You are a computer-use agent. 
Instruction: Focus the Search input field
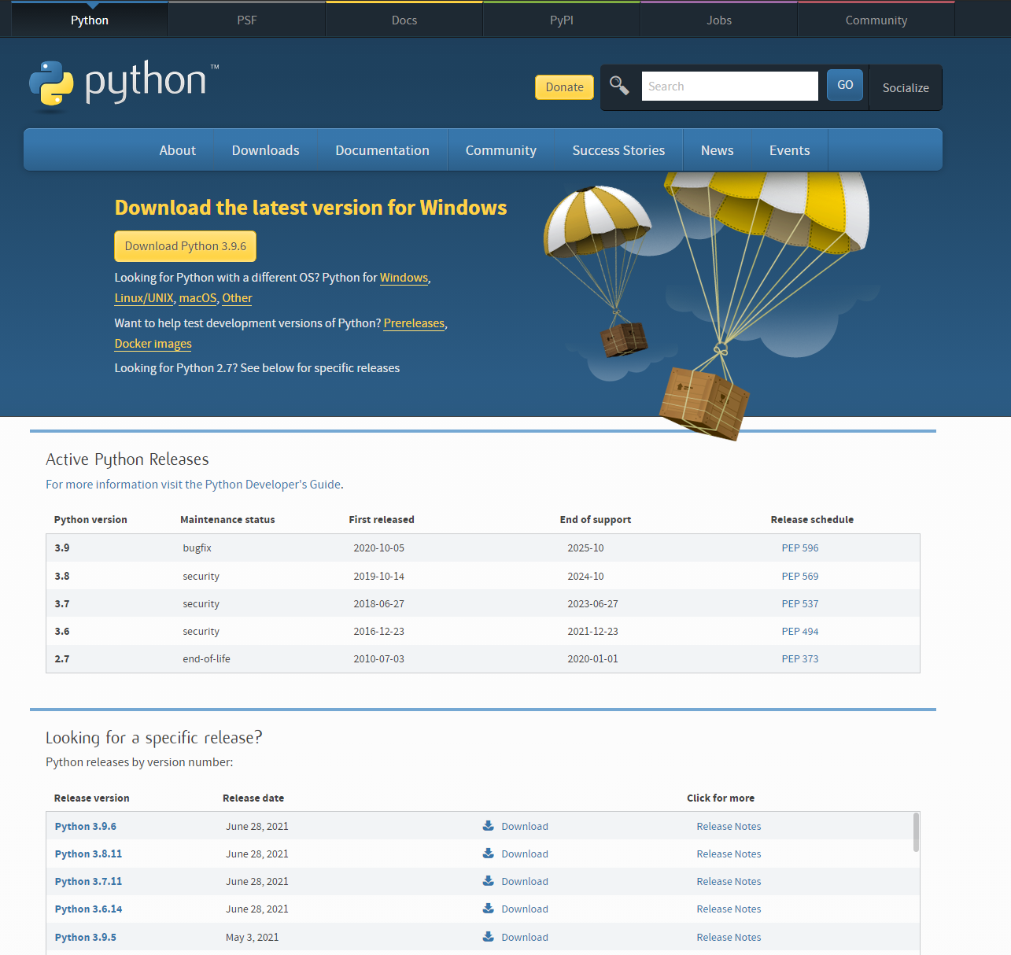(730, 87)
